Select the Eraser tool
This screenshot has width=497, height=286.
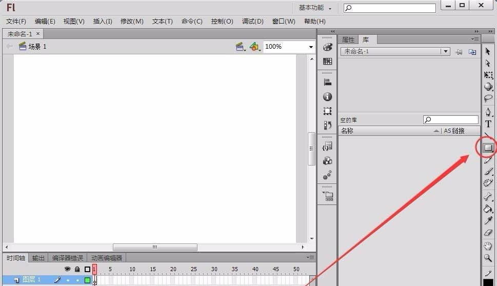pos(488,233)
